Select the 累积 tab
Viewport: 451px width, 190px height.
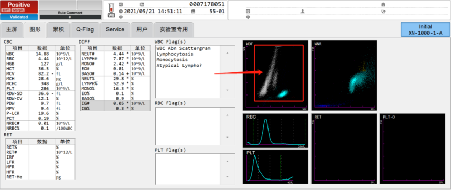[x=58, y=29]
